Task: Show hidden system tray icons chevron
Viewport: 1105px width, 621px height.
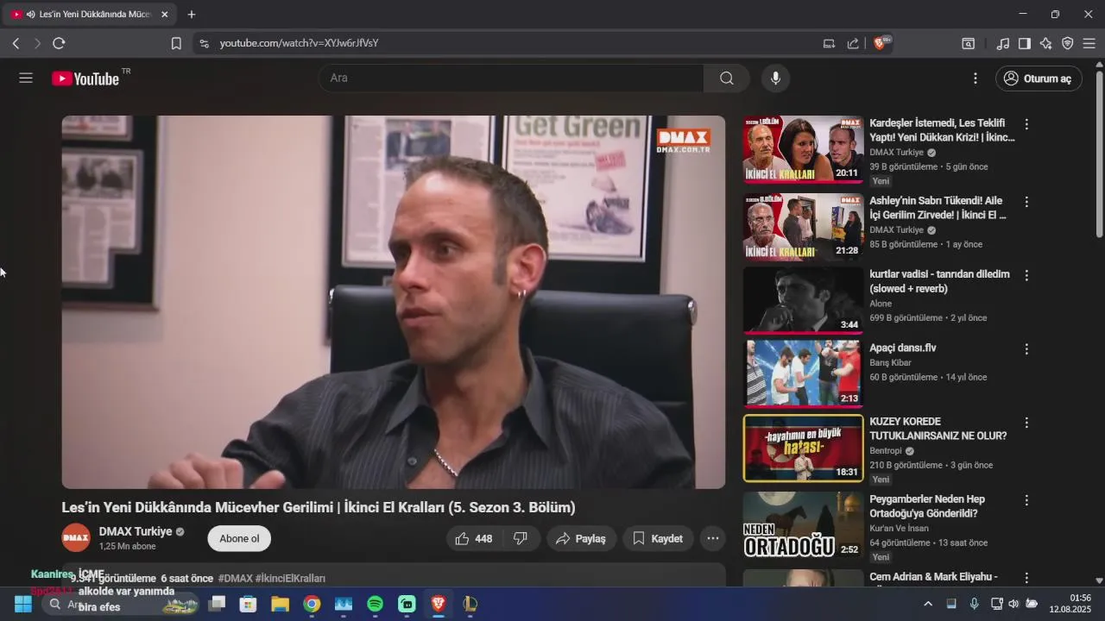Action: pos(928,604)
